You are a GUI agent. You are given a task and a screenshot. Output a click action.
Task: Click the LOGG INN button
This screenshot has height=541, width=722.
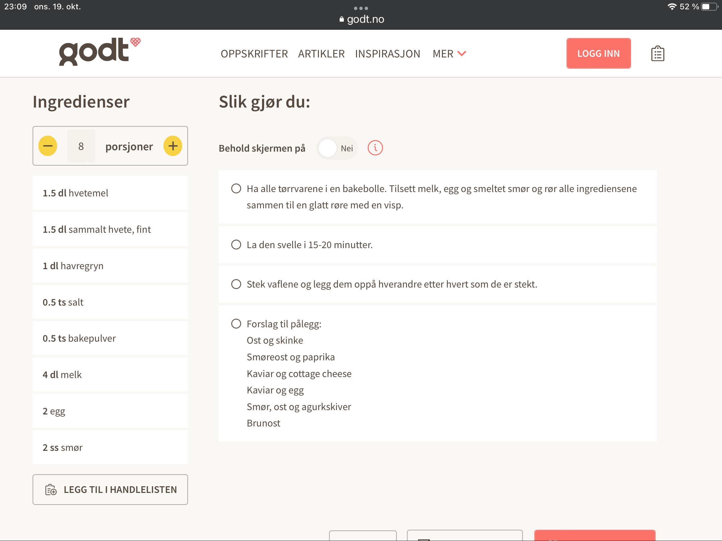click(599, 53)
